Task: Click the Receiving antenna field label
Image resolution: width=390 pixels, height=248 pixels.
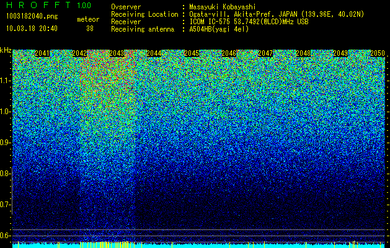Action: (143, 29)
